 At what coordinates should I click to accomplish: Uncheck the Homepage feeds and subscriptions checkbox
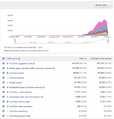pyautogui.click(x=4, y=97)
